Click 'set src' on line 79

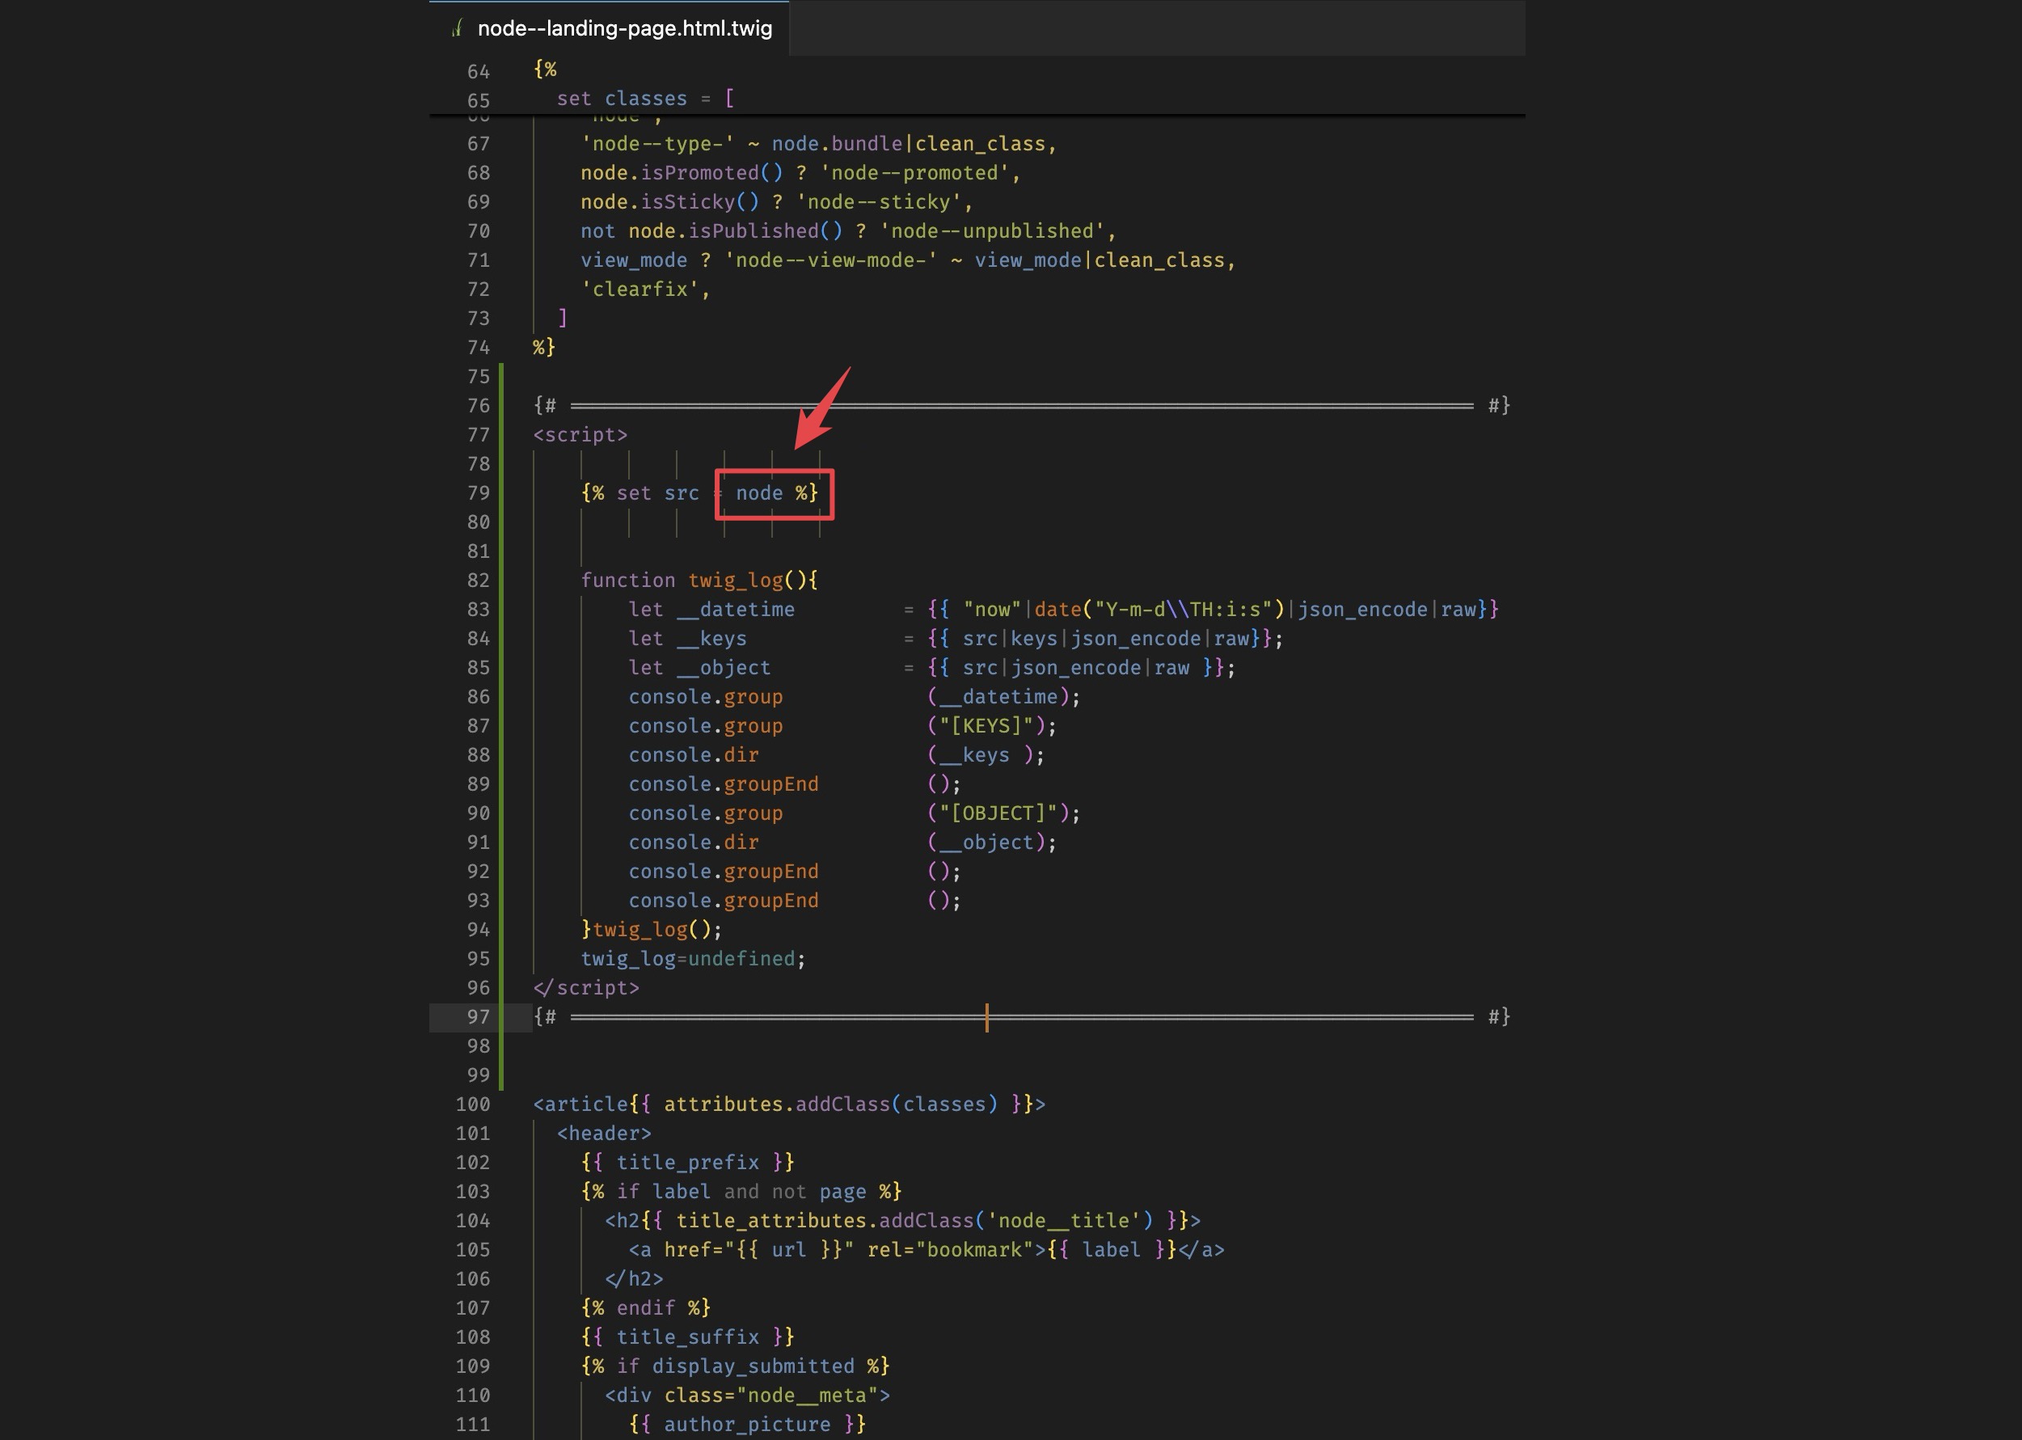(658, 493)
